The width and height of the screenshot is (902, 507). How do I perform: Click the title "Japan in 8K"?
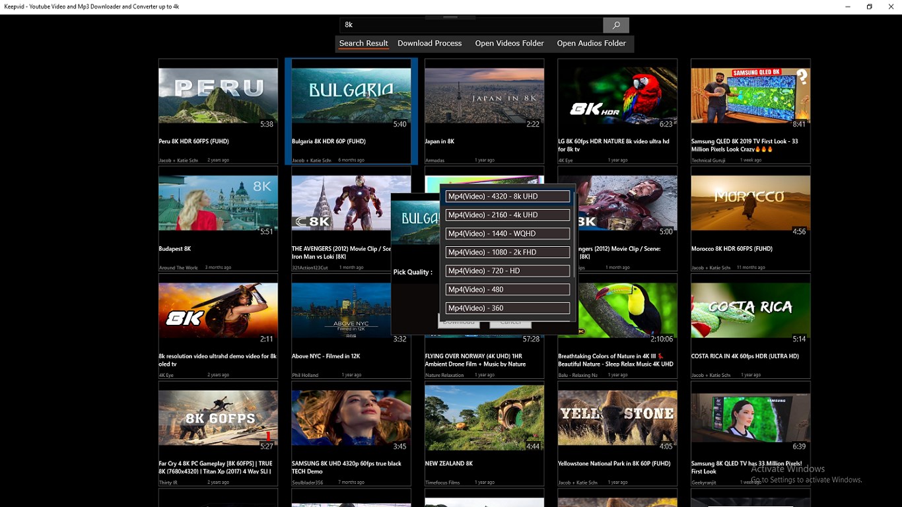click(x=440, y=141)
